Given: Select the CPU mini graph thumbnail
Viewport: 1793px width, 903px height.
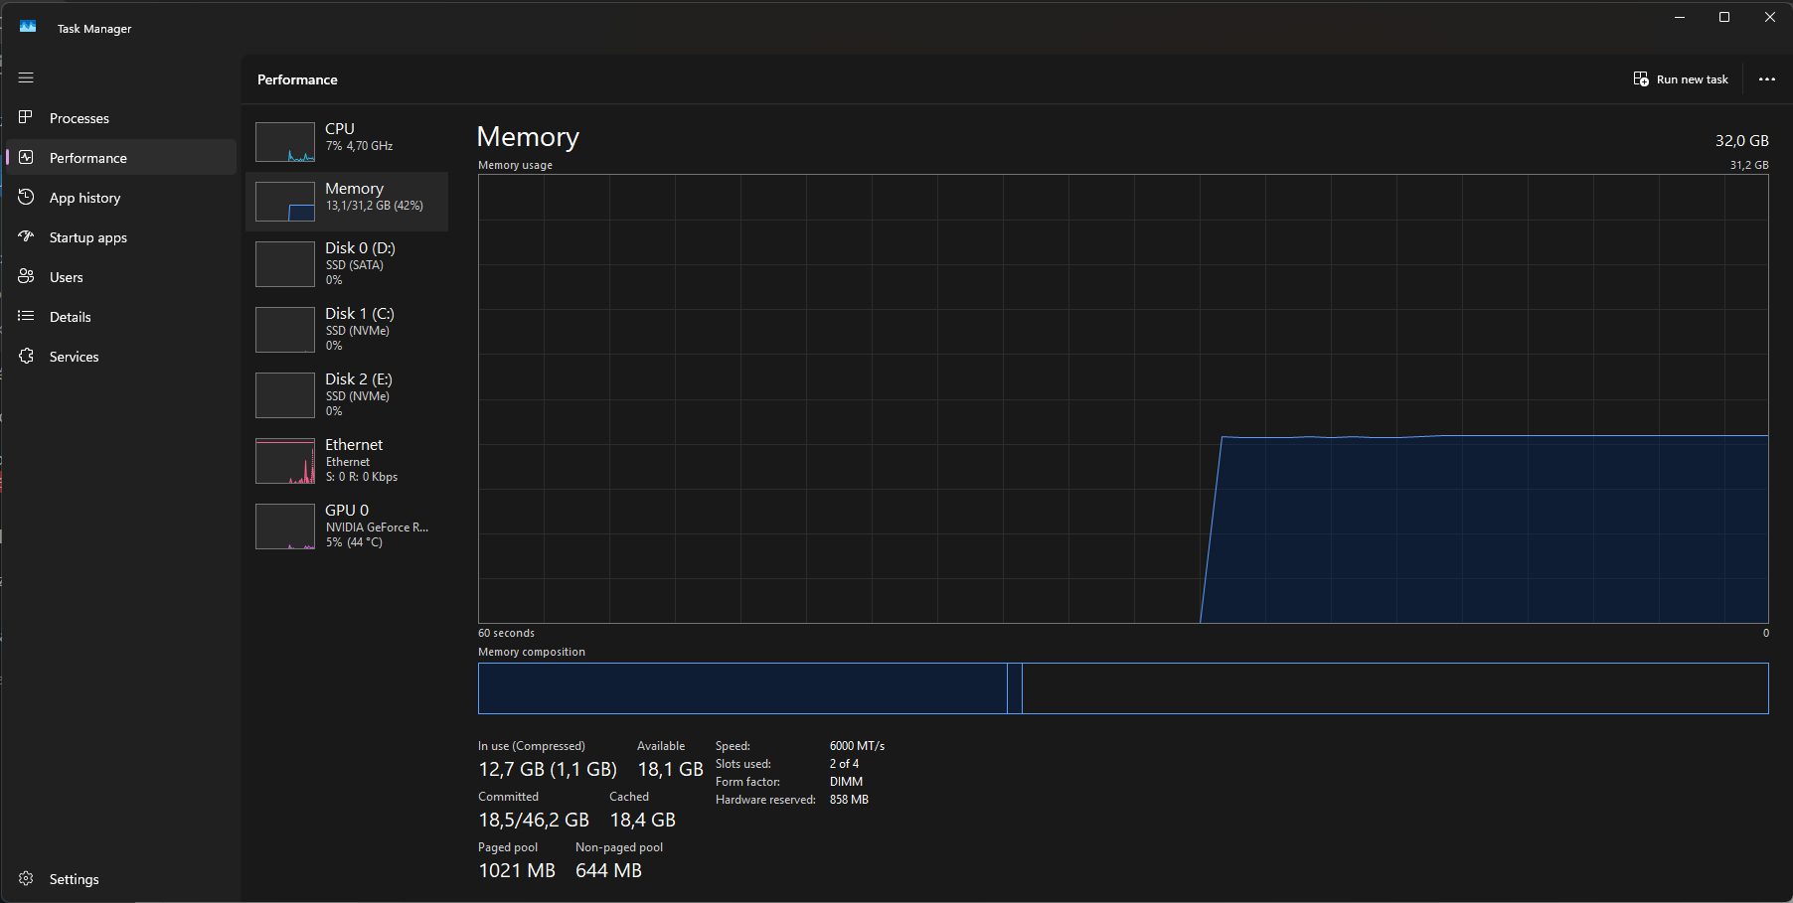Looking at the screenshot, I should [285, 142].
